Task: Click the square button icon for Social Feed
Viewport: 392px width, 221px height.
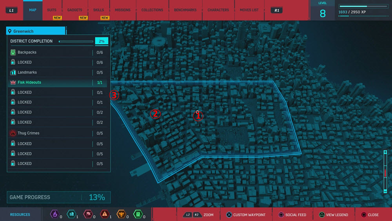Action: pos(281,215)
